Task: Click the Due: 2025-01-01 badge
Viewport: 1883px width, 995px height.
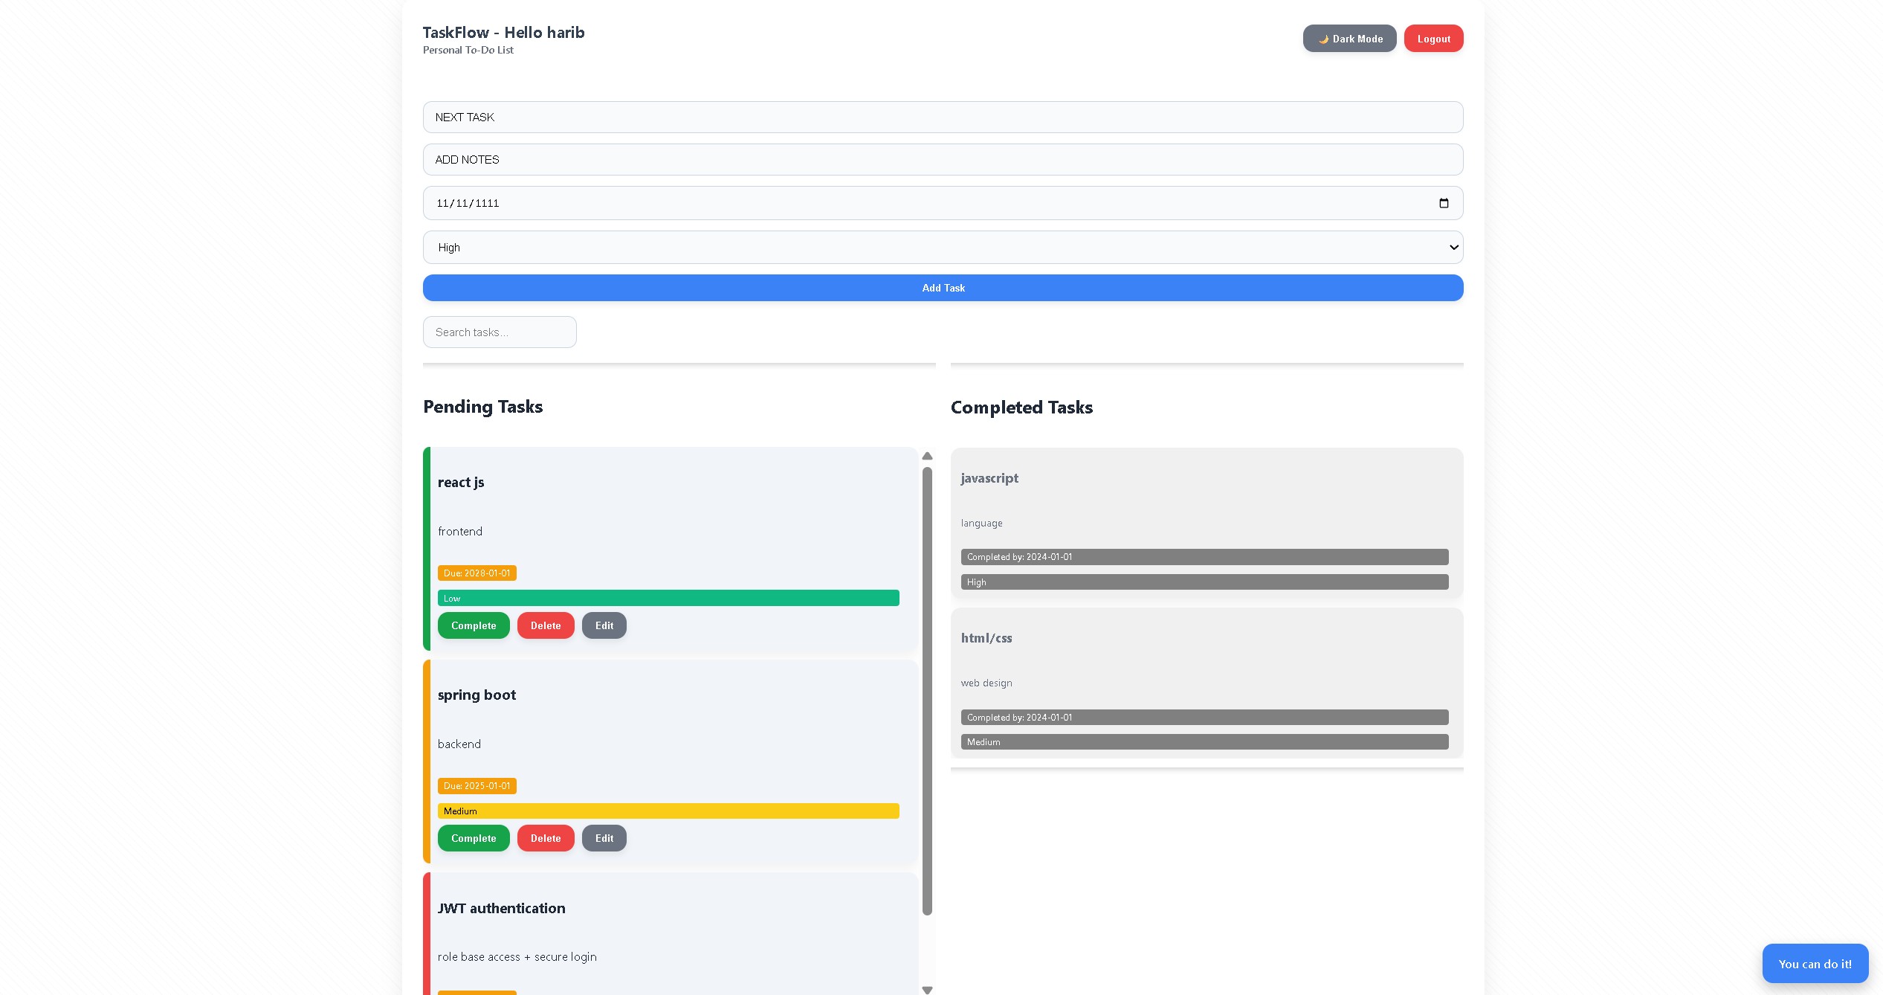Action: click(477, 786)
